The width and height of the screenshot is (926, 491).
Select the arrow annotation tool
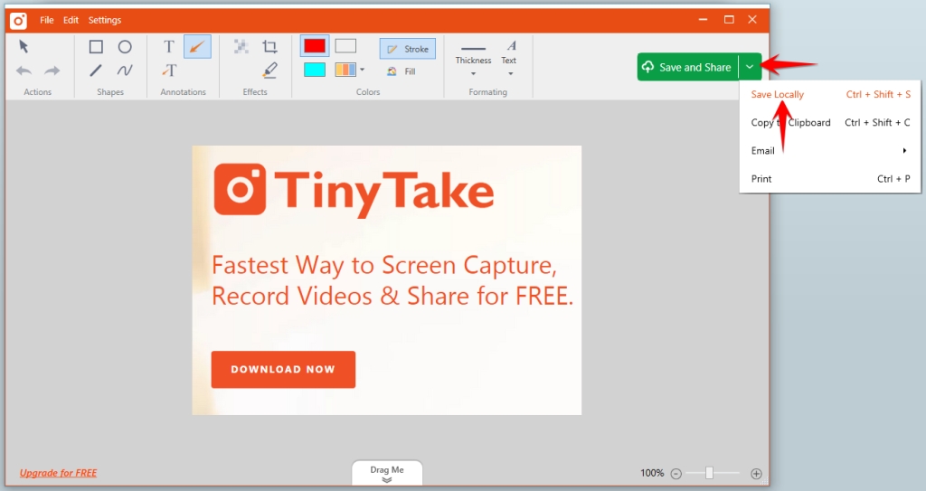[197, 47]
